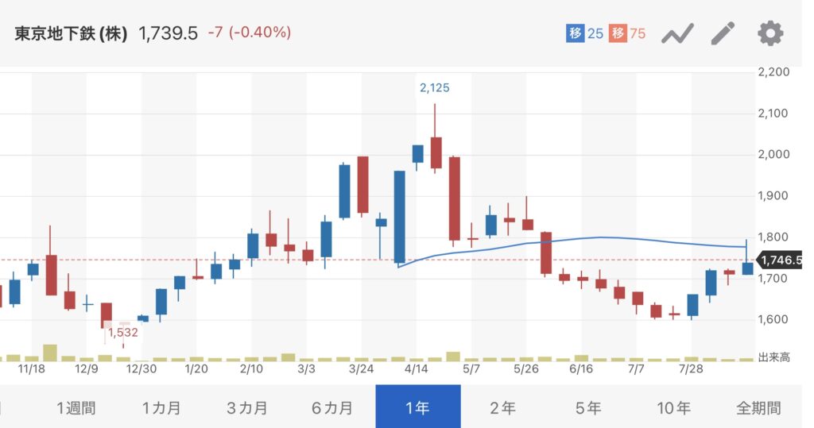Click the 1,532 low price label
This screenshot has height=428, width=814.
point(123,333)
